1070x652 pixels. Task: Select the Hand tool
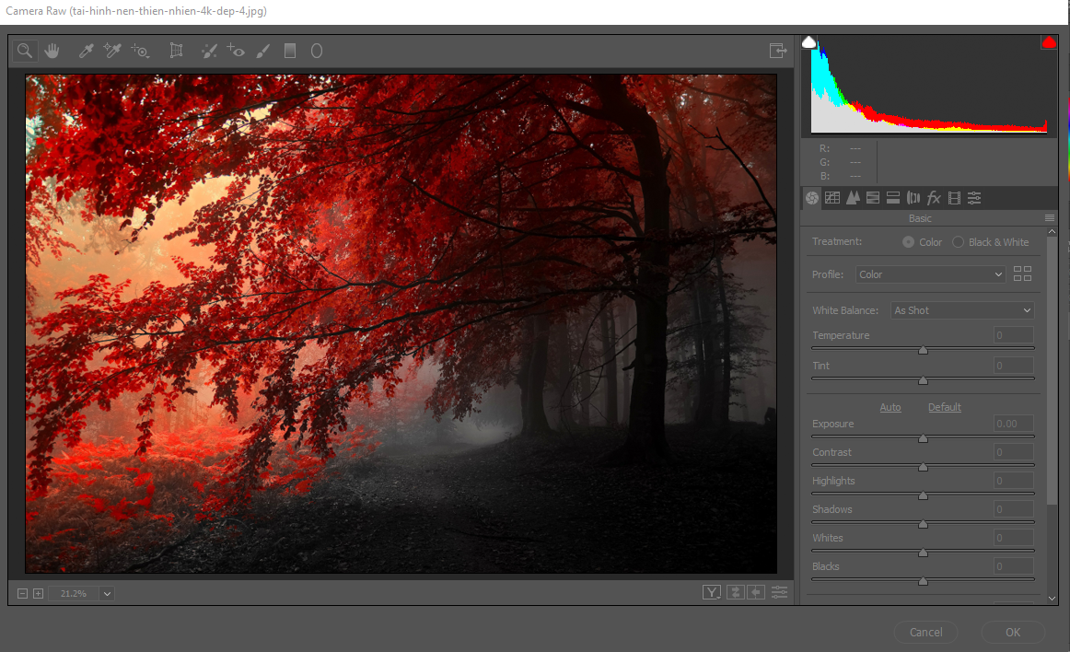[x=52, y=51]
